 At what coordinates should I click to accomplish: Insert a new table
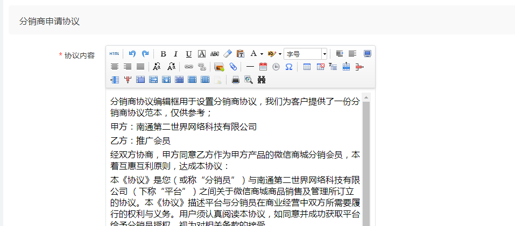(307, 67)
